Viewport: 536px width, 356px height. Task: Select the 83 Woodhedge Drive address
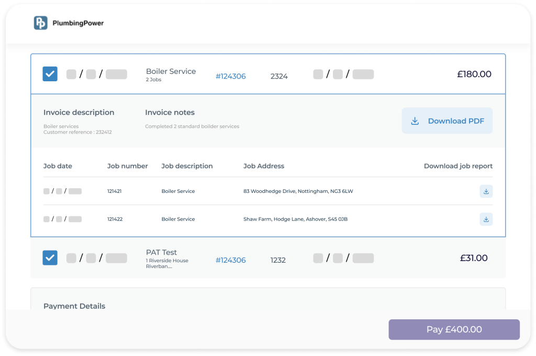coord(298,191)
